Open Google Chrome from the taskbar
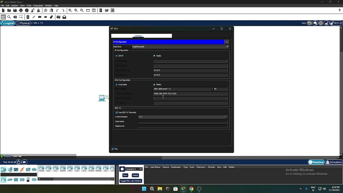 pos(191,189)
